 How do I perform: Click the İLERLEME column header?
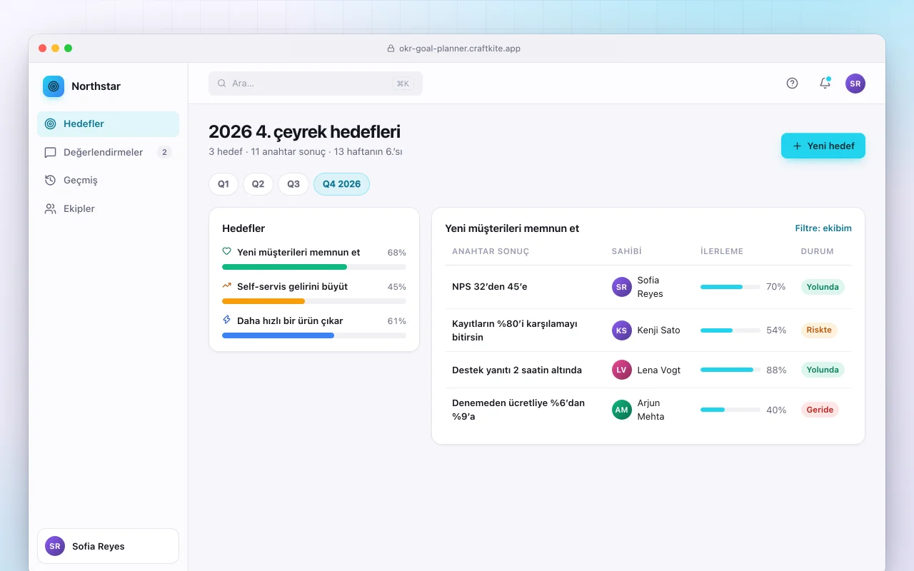(722, 251)
